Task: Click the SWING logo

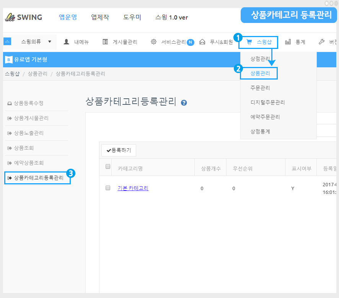Action: coord(23,17)
